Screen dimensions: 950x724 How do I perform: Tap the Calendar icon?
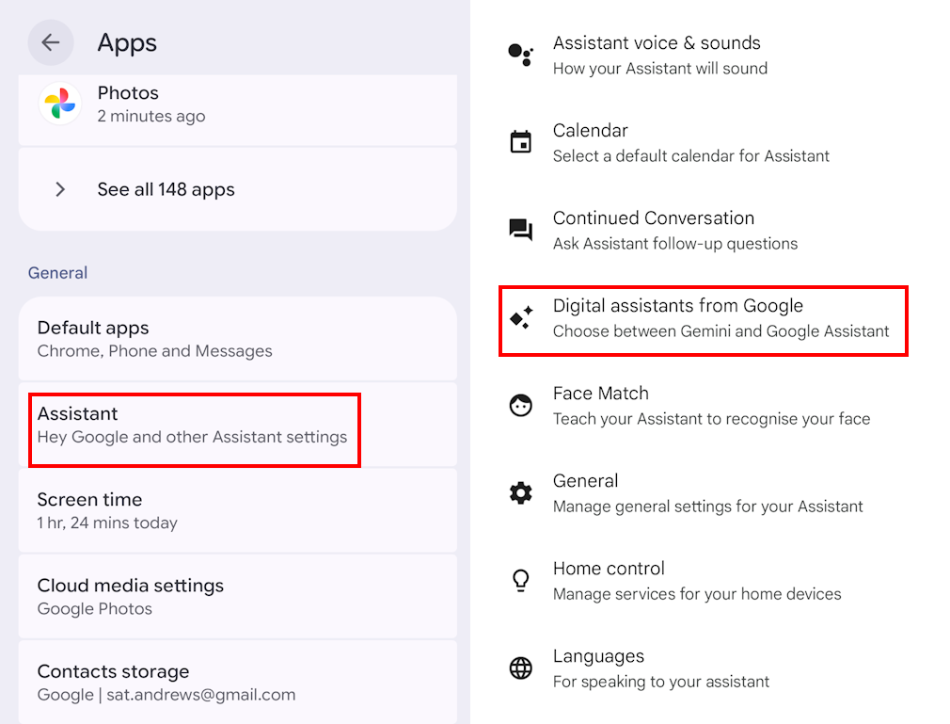tap(520, 142)
